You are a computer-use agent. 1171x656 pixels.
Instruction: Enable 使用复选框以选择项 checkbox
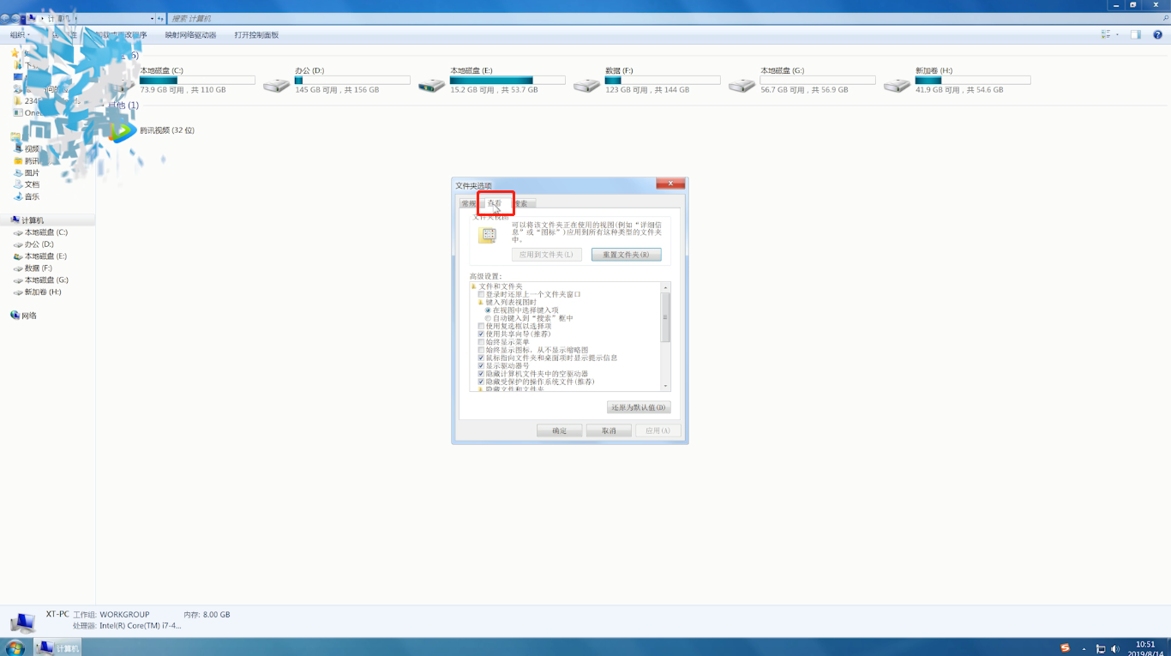coord(481,326)
